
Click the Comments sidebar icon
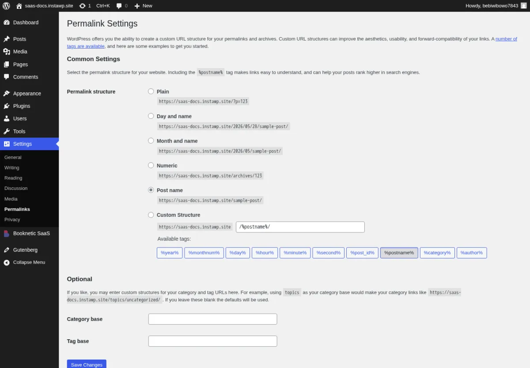[7, 77]
